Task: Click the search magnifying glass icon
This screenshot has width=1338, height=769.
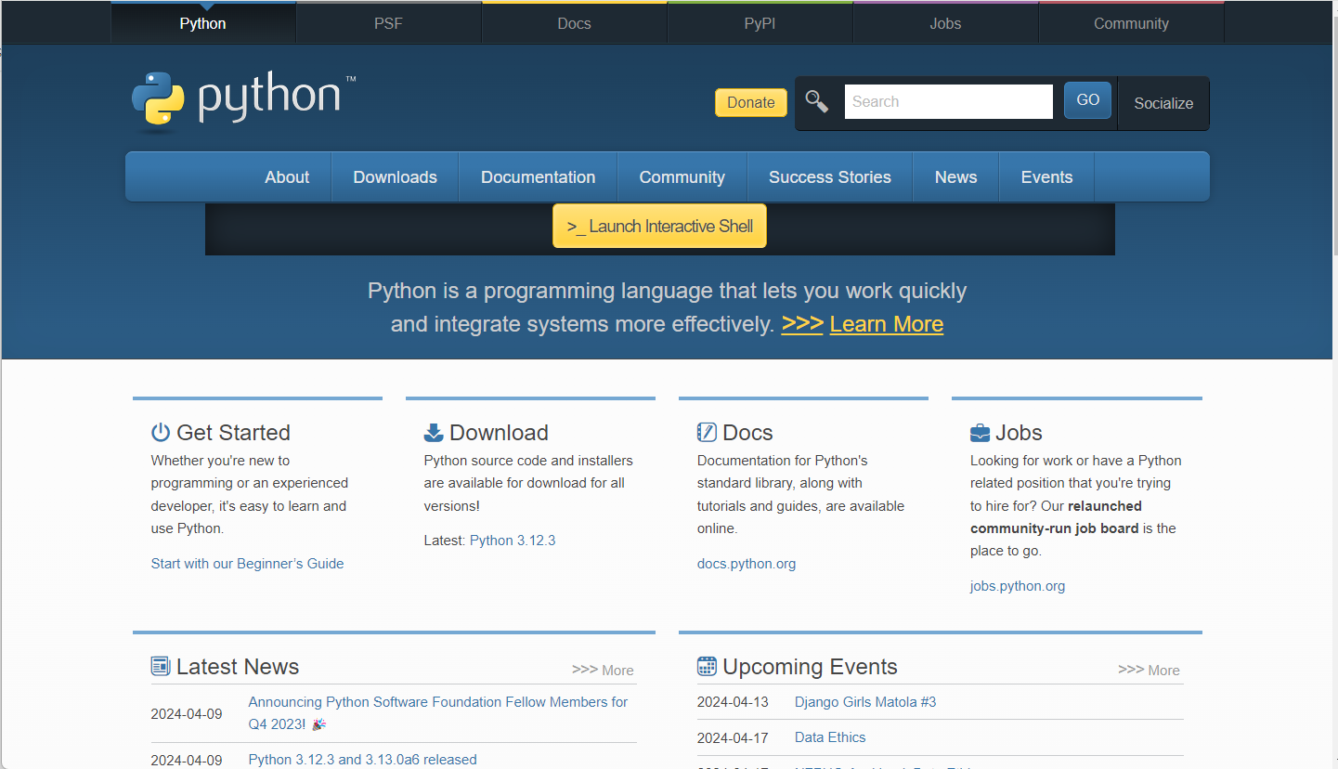Action: [816, 100]
